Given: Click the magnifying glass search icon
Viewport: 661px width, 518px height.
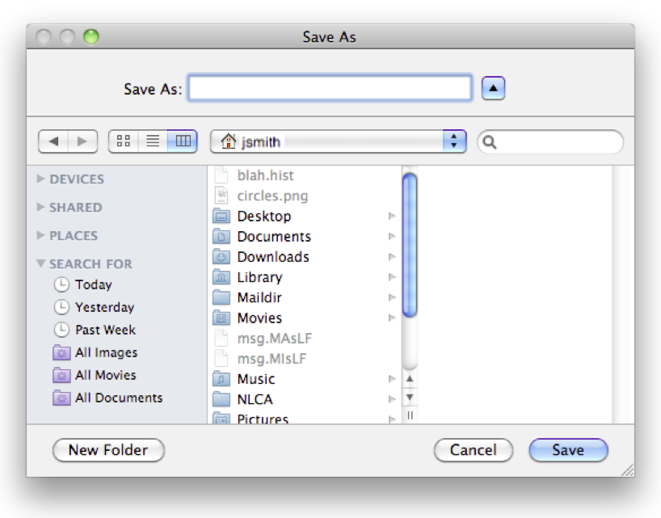Looking at the screenshot, I should (x=490, y=142).
